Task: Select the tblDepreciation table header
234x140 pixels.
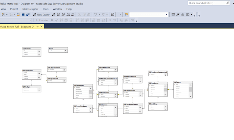Action: pyautogui.click(x=57, y=67)
